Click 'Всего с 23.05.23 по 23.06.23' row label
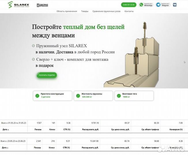The image size is (188, 156). [13, 141]
